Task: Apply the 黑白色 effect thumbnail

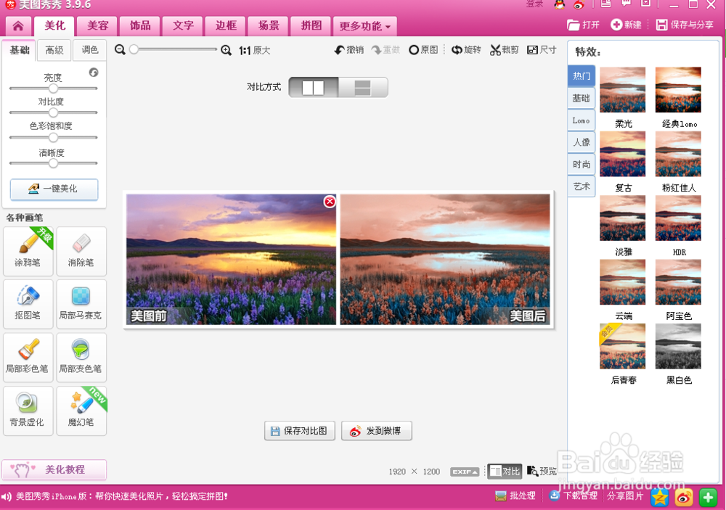Action: pos(678,346)
